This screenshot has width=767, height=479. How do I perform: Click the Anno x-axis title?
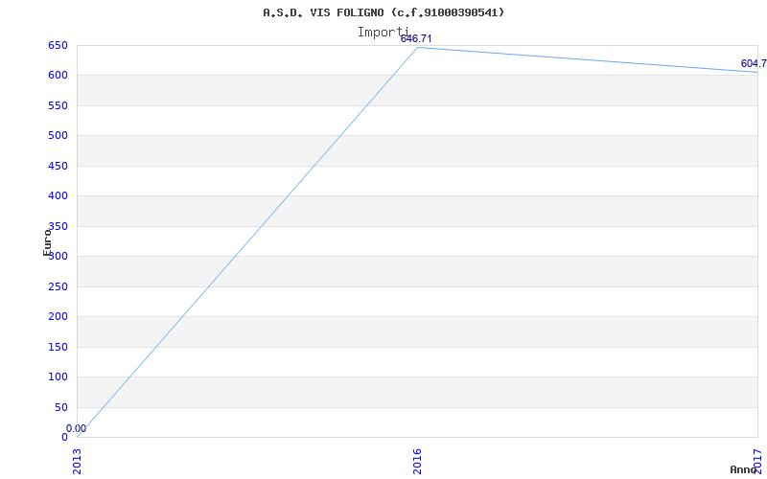click(744, 469)
